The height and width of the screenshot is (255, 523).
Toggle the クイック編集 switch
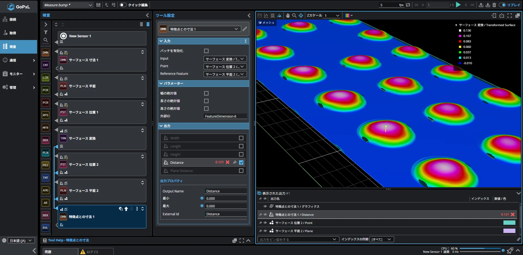coord(123,5)
